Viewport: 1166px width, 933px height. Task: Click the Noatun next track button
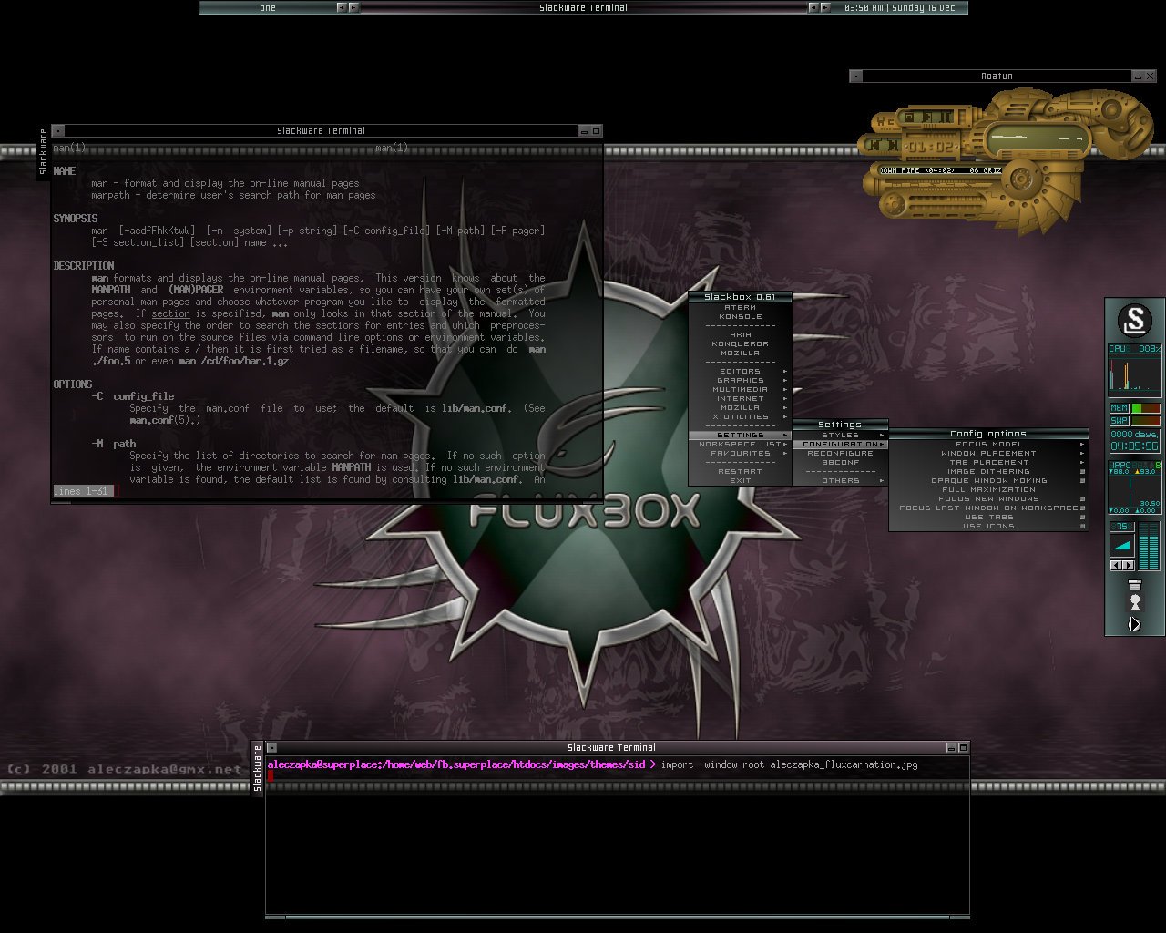(x=894, y=145)
